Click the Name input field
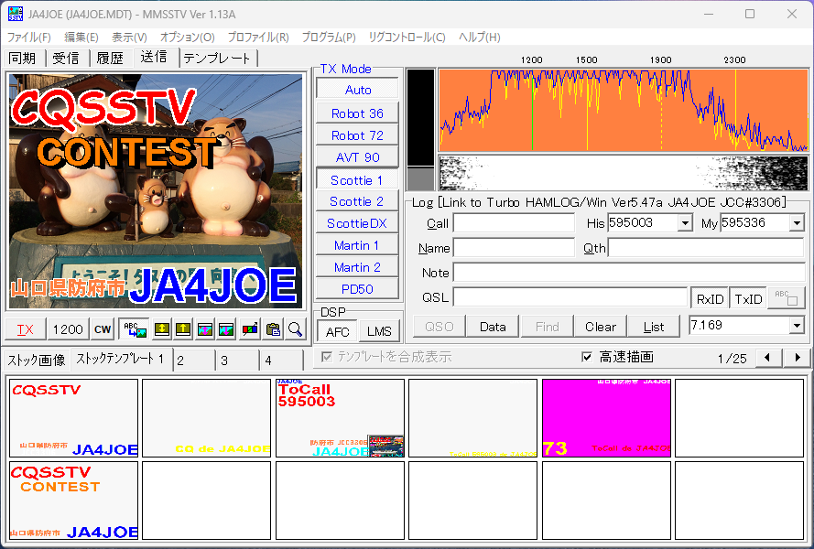Screen dimensions: 814x549 (x=514, y=248)
